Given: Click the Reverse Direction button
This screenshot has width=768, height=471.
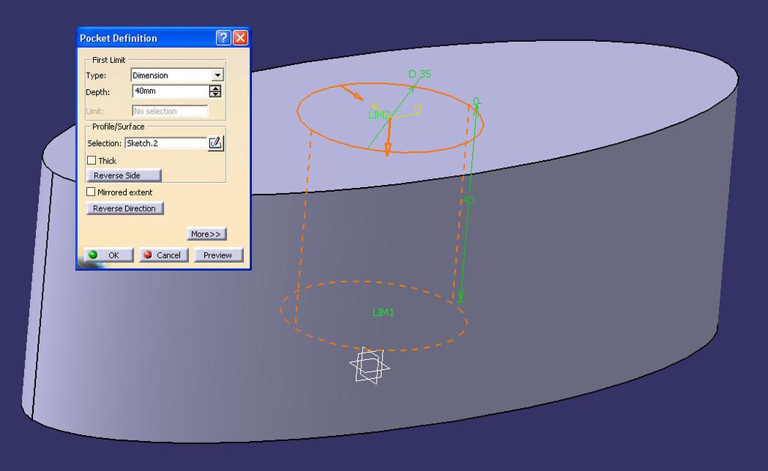Looking at the screenshot, I should [x=125, y=208].
